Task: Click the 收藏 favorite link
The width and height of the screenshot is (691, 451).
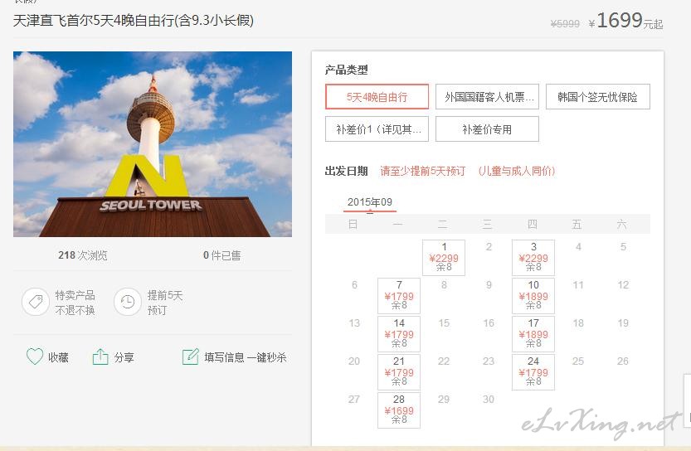Action: click(x=58, y=357)
